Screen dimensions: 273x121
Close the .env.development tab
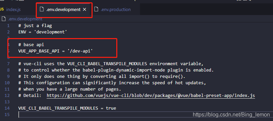[x=85, y=9]
